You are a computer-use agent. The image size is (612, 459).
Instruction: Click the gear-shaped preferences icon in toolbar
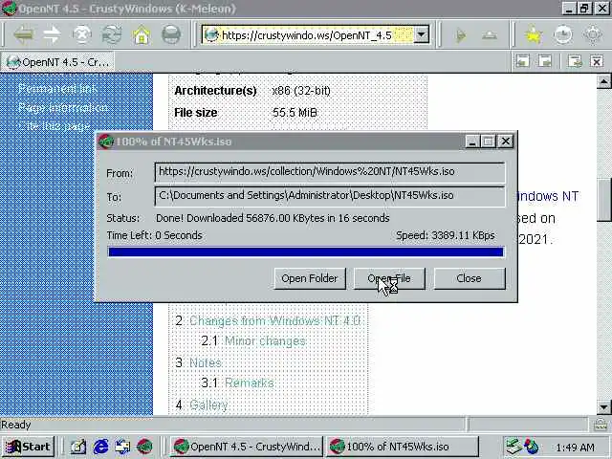pos(593,35)
